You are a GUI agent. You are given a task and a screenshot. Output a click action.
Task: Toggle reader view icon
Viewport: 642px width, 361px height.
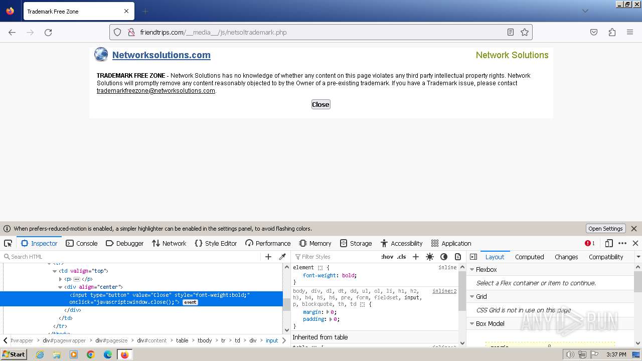(x=510, y=32)
